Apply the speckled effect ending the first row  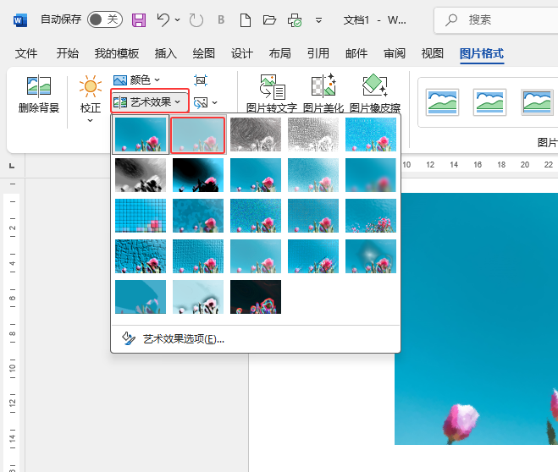point(371,134)
